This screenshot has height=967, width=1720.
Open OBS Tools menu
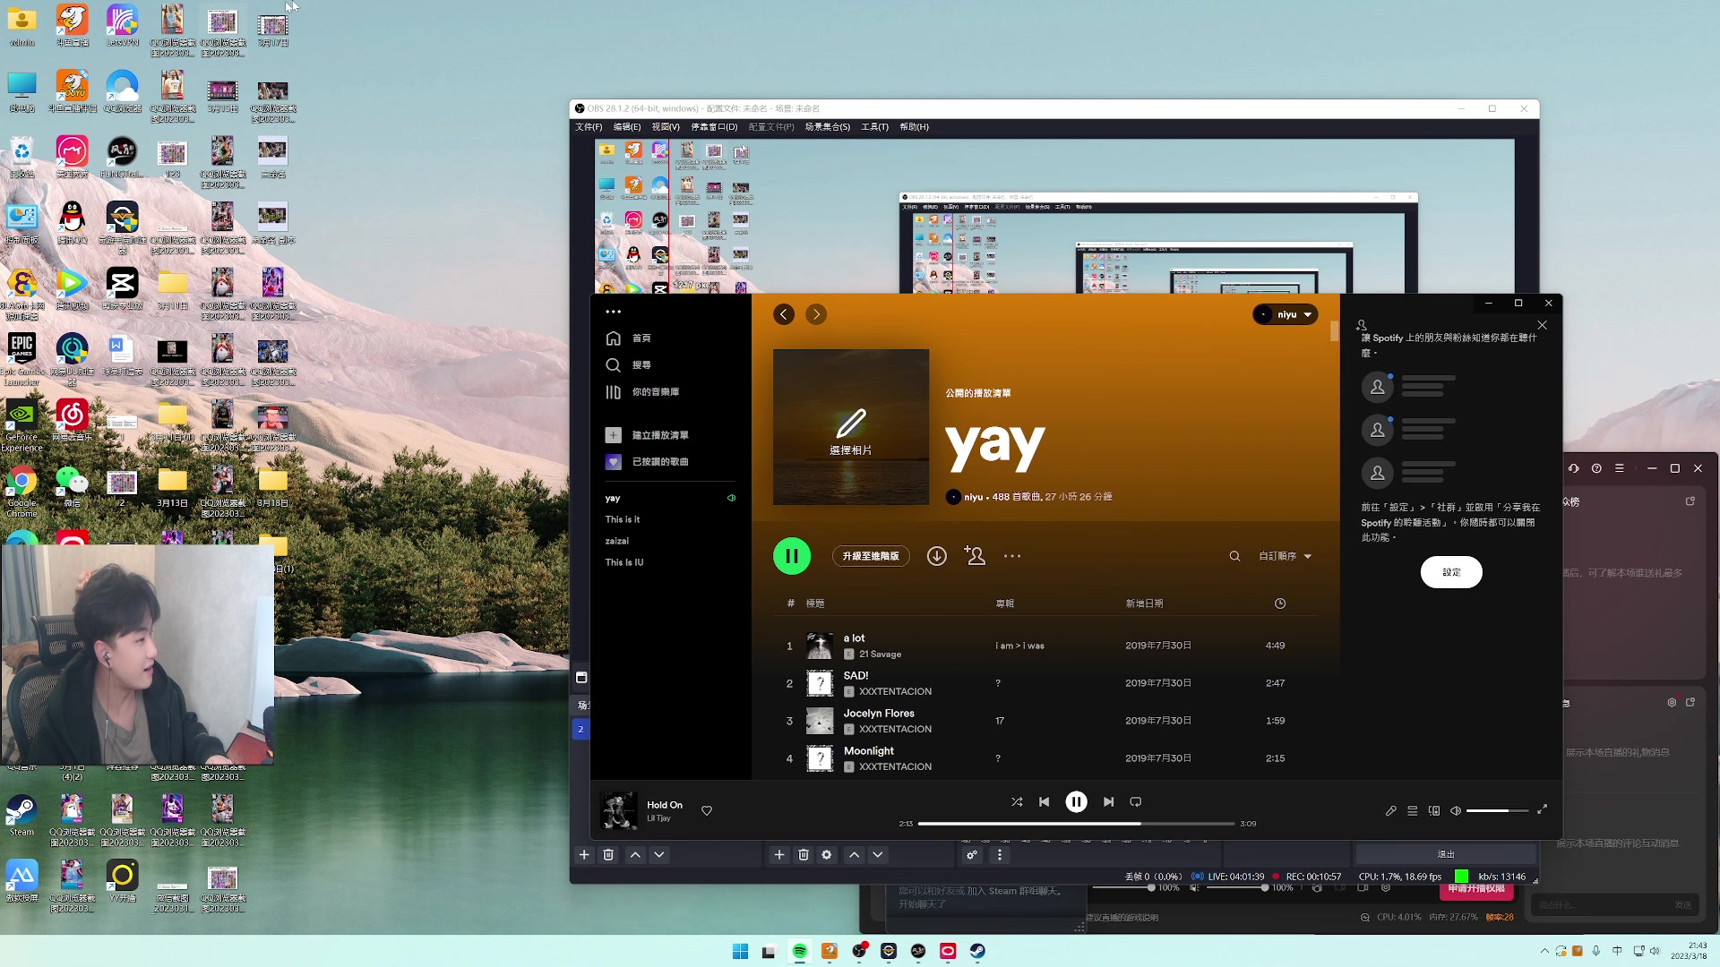pyautogui.click(x=874, y=127)
